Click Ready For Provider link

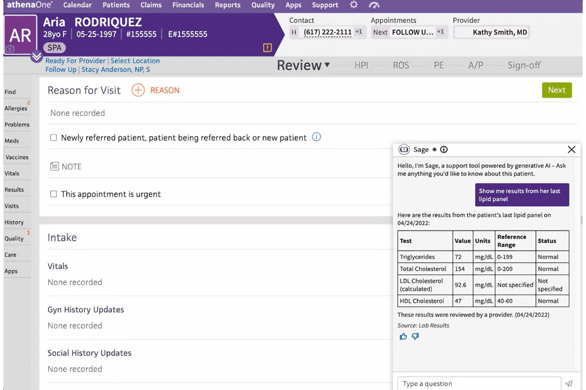point(75,61)
